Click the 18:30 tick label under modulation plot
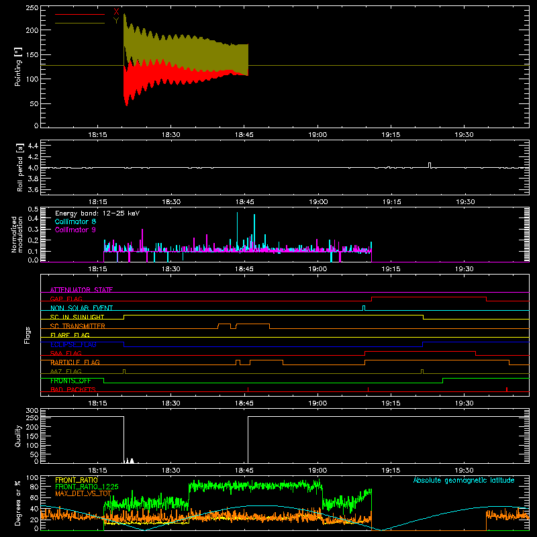Viewport: 537px width, 537px height. 171,269
